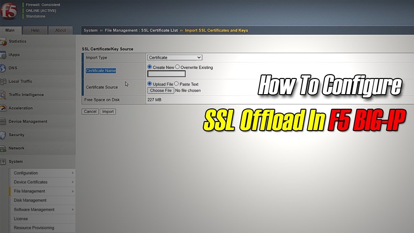Open the Traffic Intelligence menu section

(38, 95)
